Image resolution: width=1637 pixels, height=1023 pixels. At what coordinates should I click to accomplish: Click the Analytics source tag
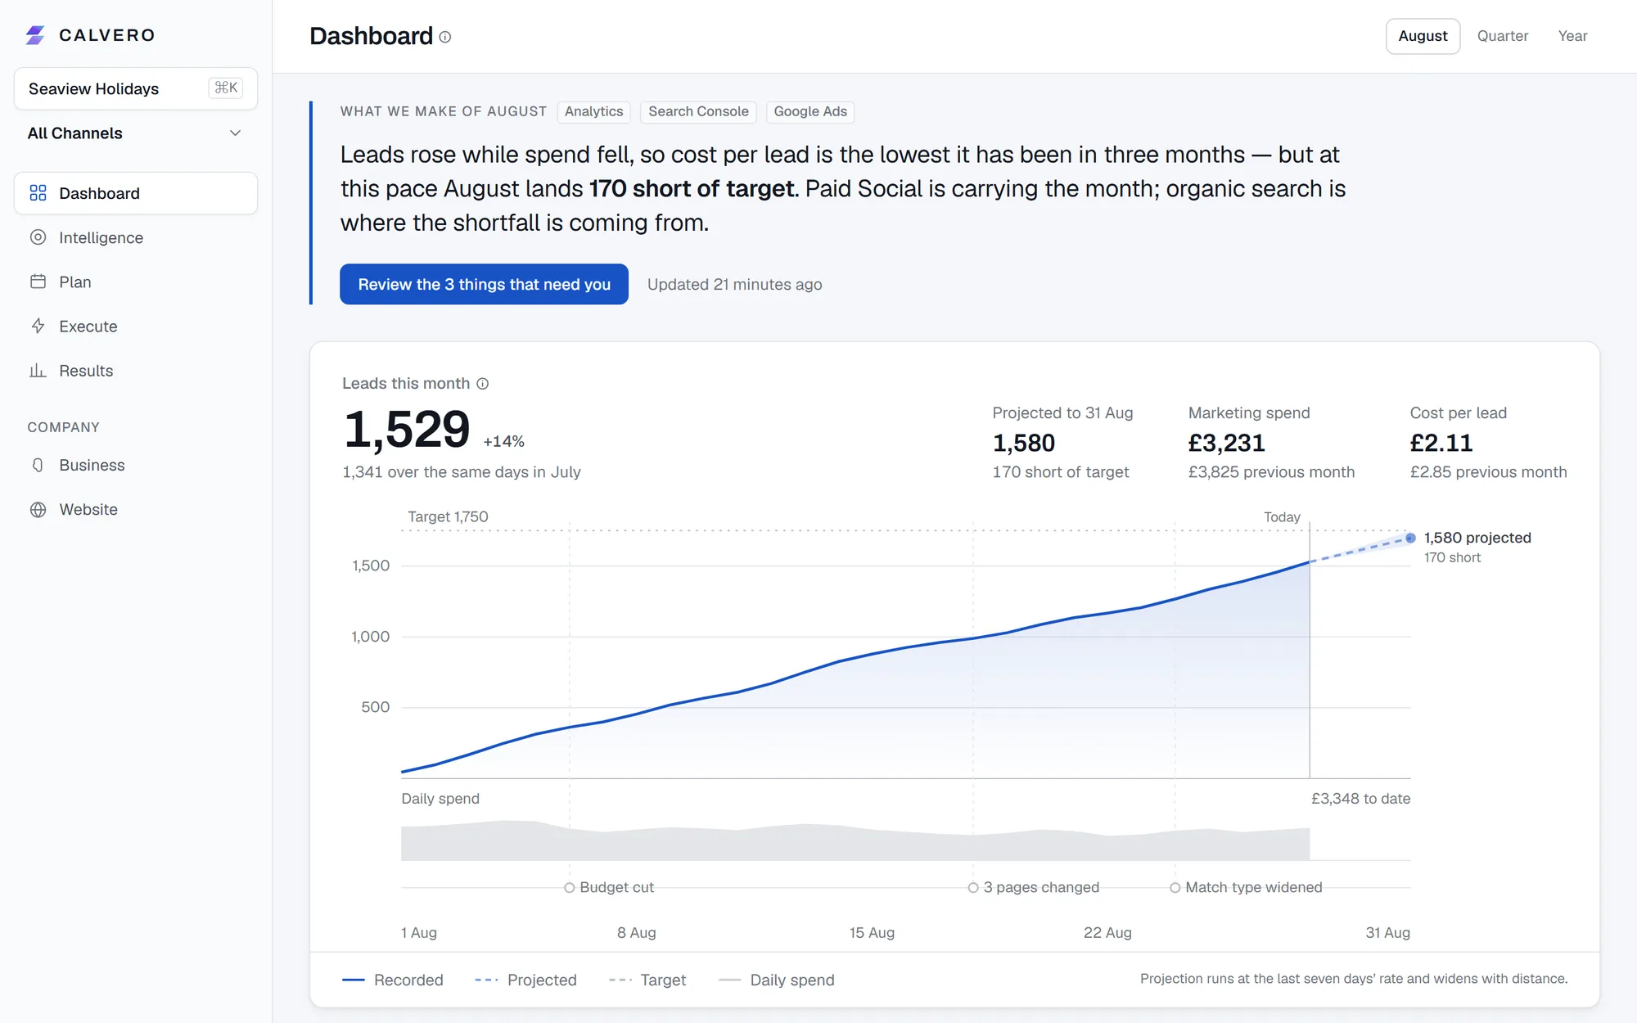tap(593, 111)
